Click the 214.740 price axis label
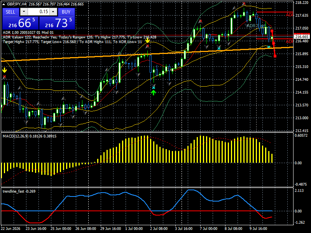The height and width of the screenshot is (233, 311). (x=302, y=80)
